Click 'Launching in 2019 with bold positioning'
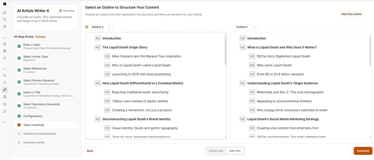The image size is (374, 160). tap(141, 74)
